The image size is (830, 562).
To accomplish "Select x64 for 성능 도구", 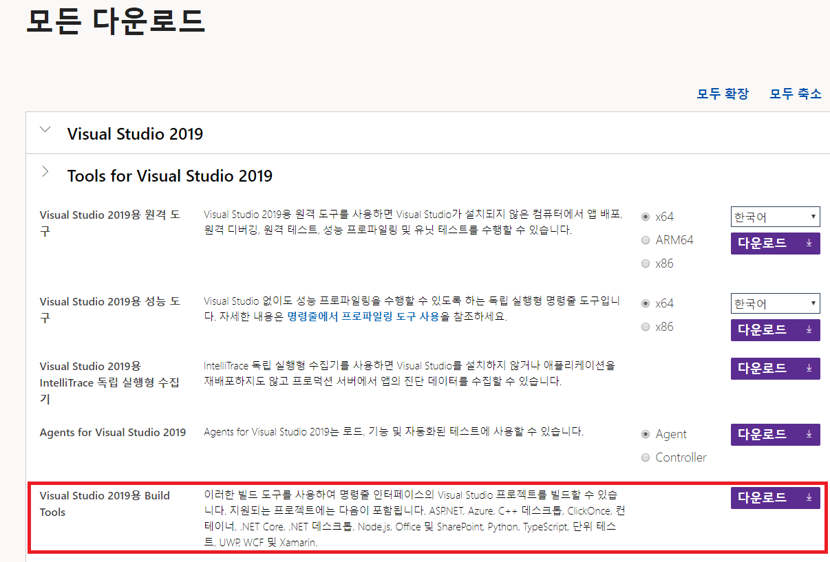I will pos(646,303).
